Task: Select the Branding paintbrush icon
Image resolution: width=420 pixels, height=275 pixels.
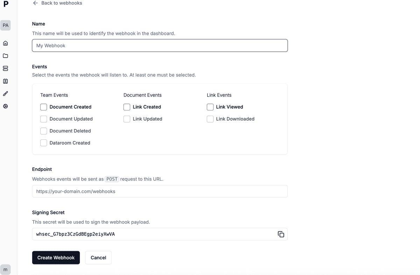Action: click(5, 93)
